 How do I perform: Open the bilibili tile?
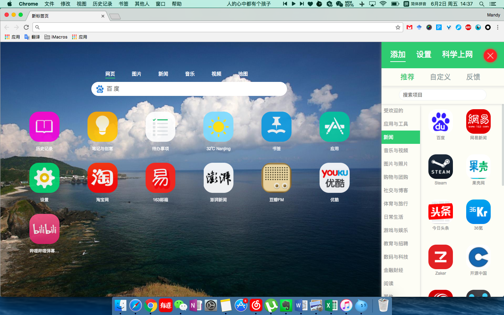[x=44, y=229]
